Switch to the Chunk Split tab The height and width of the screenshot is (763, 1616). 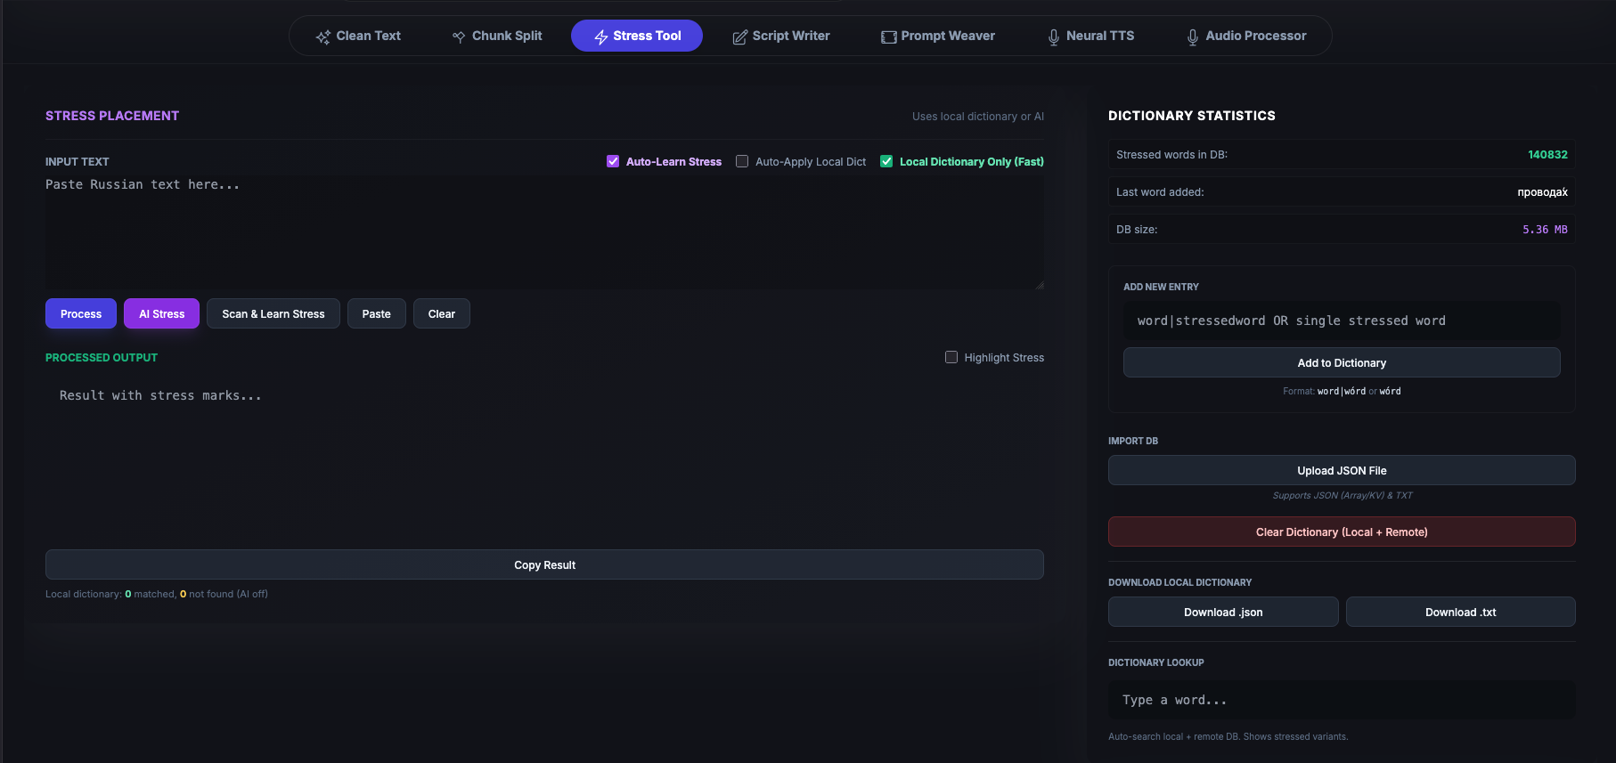[x=497, y=36]
